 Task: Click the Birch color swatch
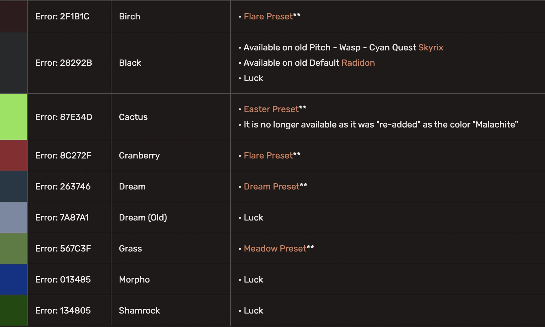[x=13, y=17]
